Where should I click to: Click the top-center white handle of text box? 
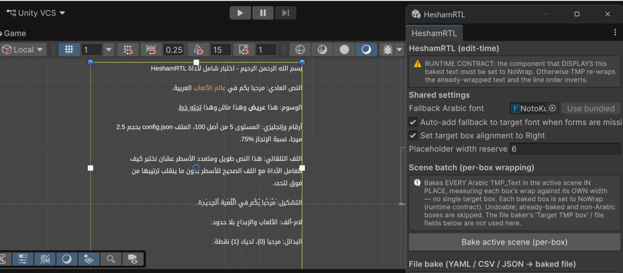tap(196, 62)
